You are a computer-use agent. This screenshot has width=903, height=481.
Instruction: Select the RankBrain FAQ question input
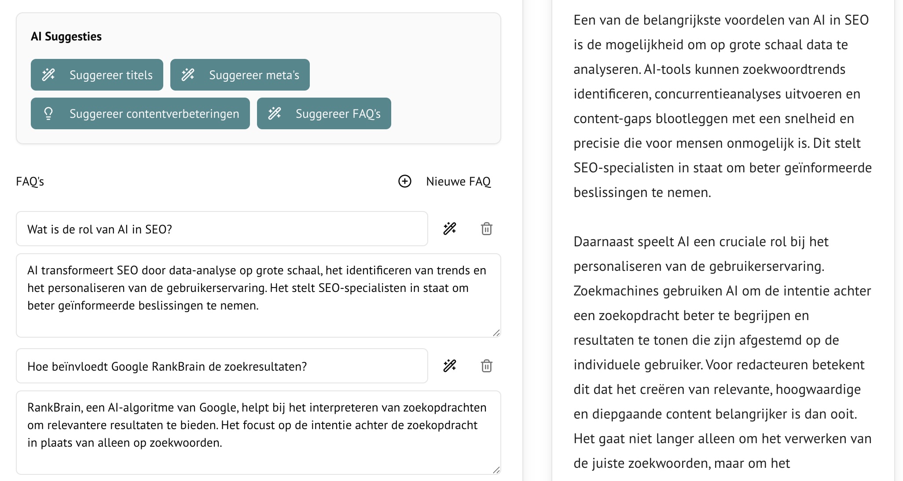(220, 365)
